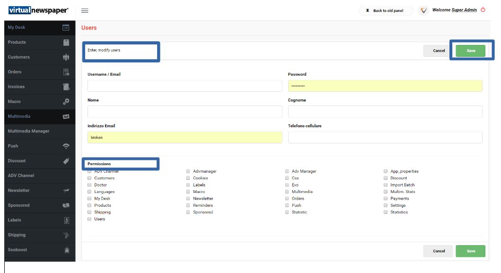Open Multimedia Manager in the sidebar
This screenshot has width=501, height=273.
28,131
